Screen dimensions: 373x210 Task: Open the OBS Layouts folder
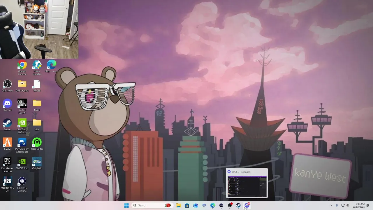point(22,86)
